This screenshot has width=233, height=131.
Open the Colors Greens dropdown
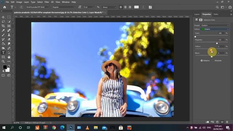(215, 29)
